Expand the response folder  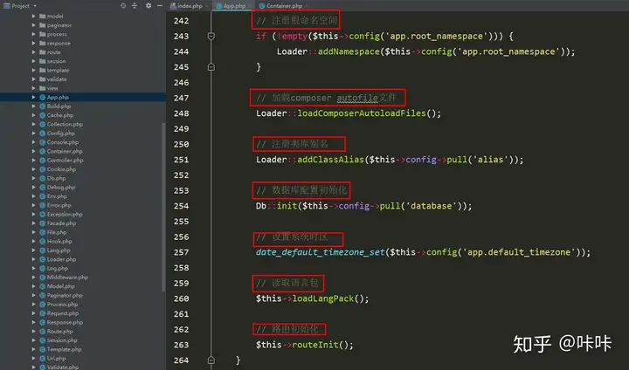tap(34, 43)
